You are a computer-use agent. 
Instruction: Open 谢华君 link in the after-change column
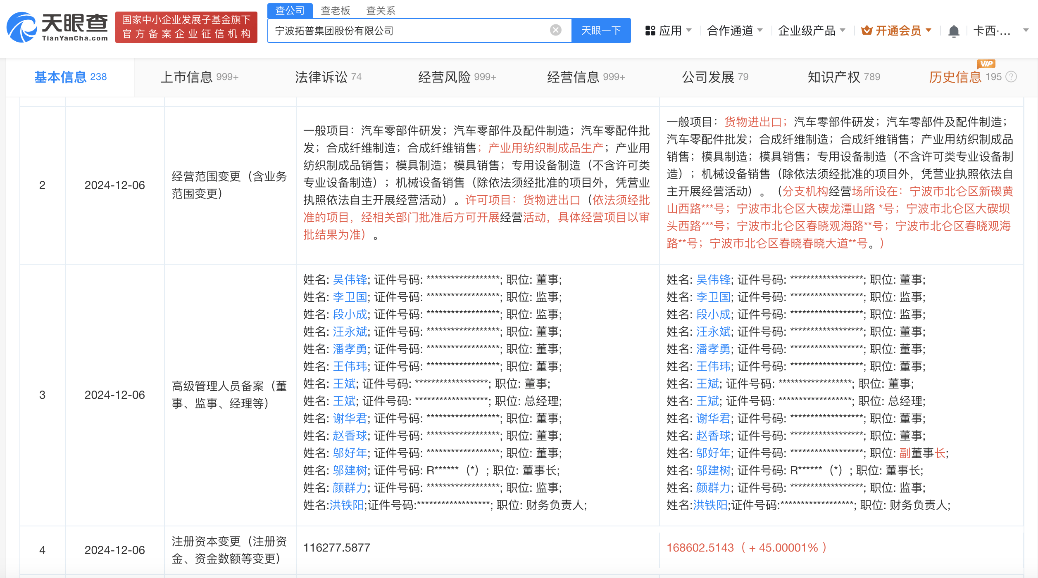coord(714,418)
